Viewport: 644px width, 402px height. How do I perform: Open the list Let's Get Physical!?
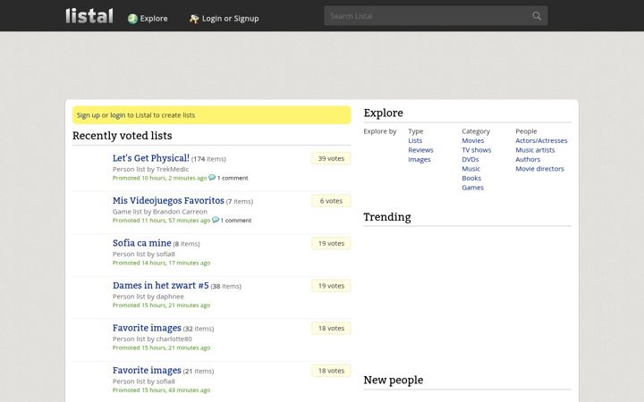point(151,158)
